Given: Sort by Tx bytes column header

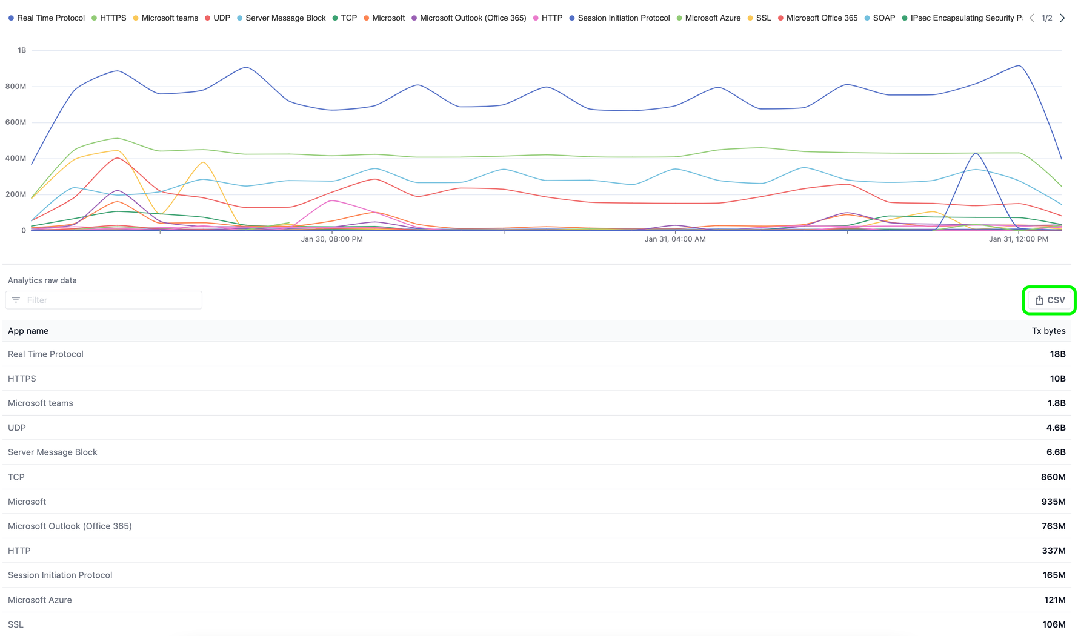Looking at the screenshot, I should [x=1048, y=331].
